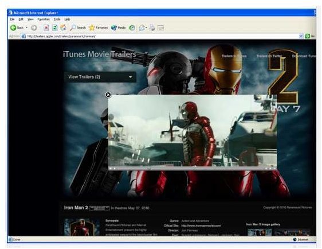Expand the address bar history dropdown
The width and height of the screenshot is (322, 249).
coord(301,36)
